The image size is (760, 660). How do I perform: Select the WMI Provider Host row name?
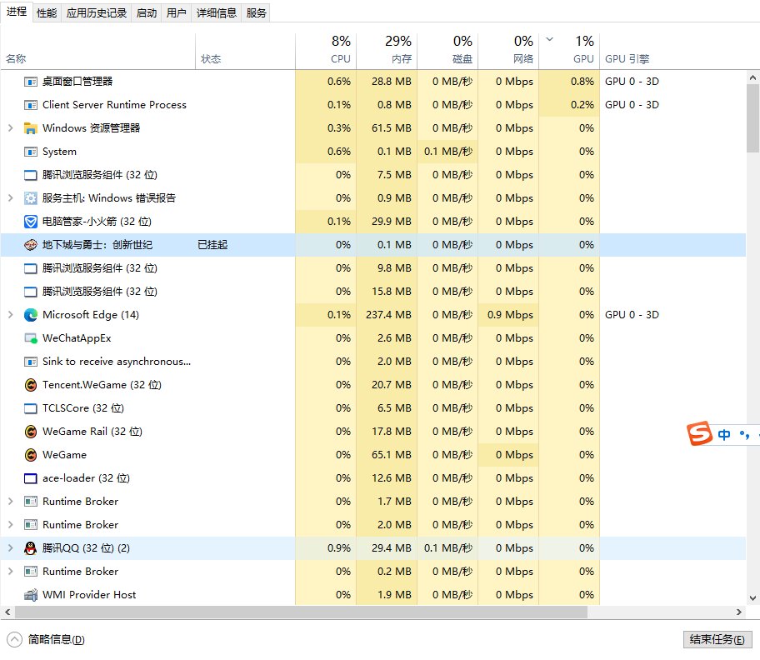[89, 594]
